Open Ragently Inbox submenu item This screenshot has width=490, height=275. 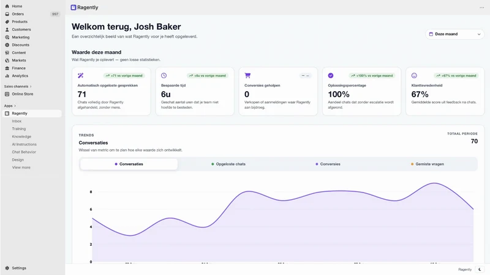[x=17, y=121]
